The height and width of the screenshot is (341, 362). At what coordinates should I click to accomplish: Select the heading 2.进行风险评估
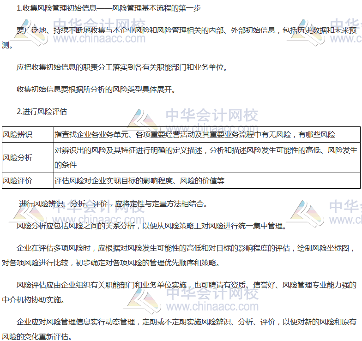(42, 111)
